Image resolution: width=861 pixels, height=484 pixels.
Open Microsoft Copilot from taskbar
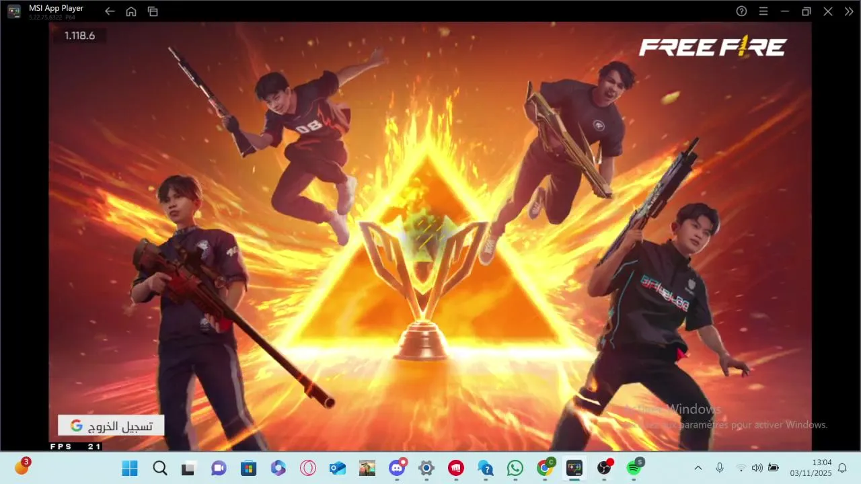coord(278,468)
